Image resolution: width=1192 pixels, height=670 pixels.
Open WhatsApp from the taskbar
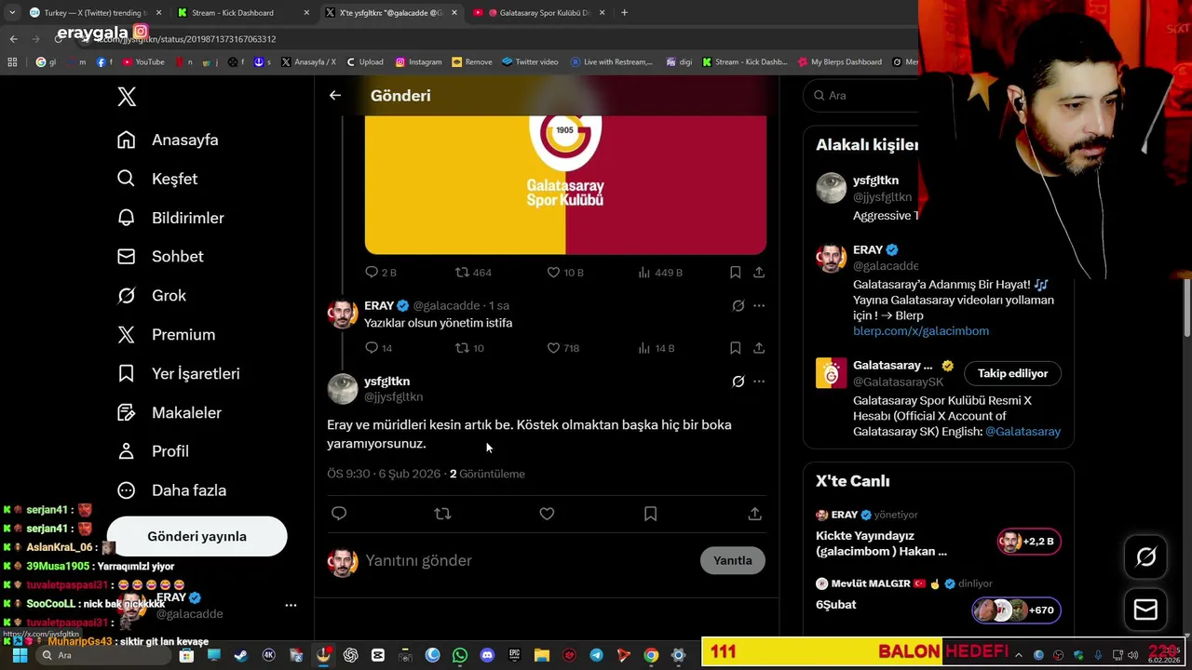click(460, 656)
